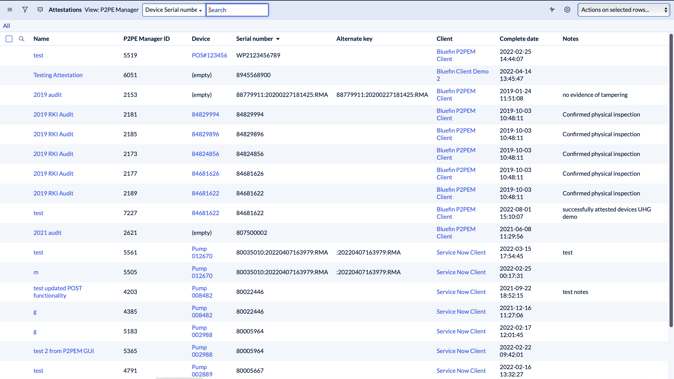This screenshot has width=674, height=379.
Task: Click the search magnifier in the header row
Action: click(x=22, y=39)
